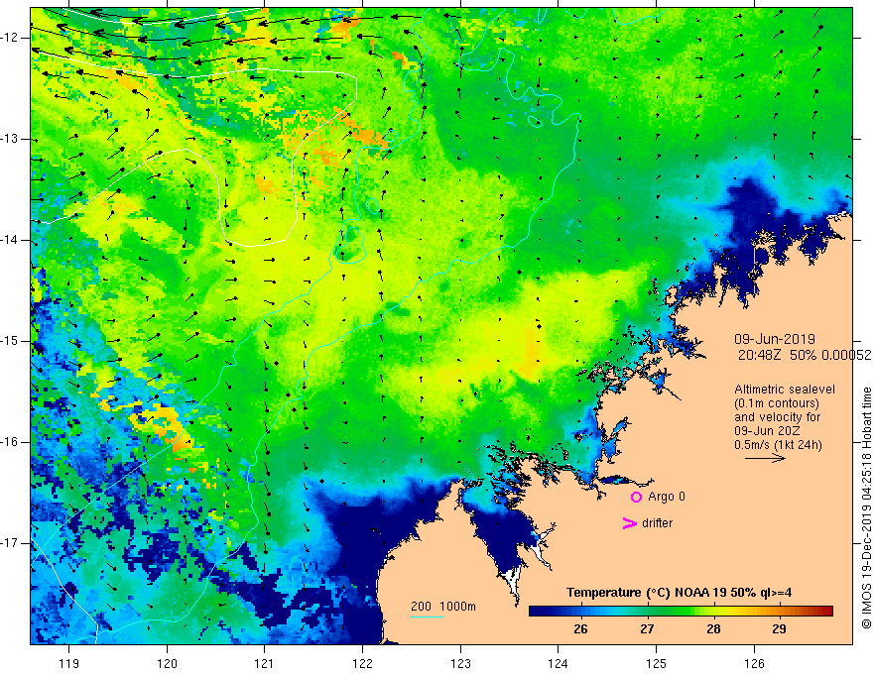Click the latitude -15 axis label
The width and height of the screenshot is (873, 674).
[x=10, y=341]
